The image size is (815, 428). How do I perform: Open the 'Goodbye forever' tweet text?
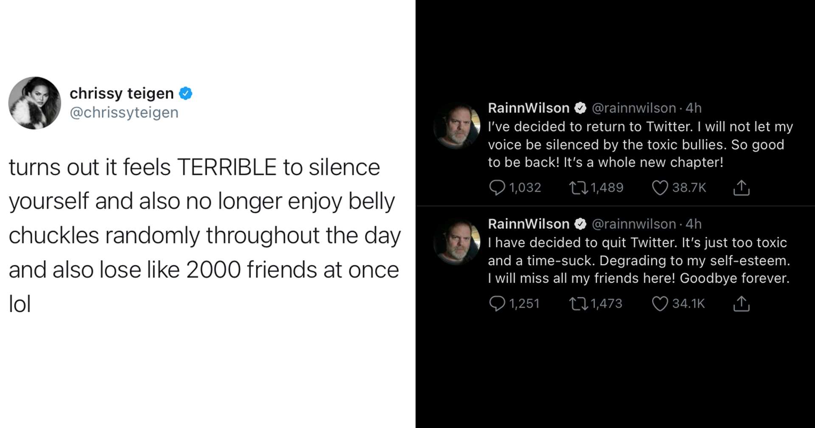pos(638,260)
